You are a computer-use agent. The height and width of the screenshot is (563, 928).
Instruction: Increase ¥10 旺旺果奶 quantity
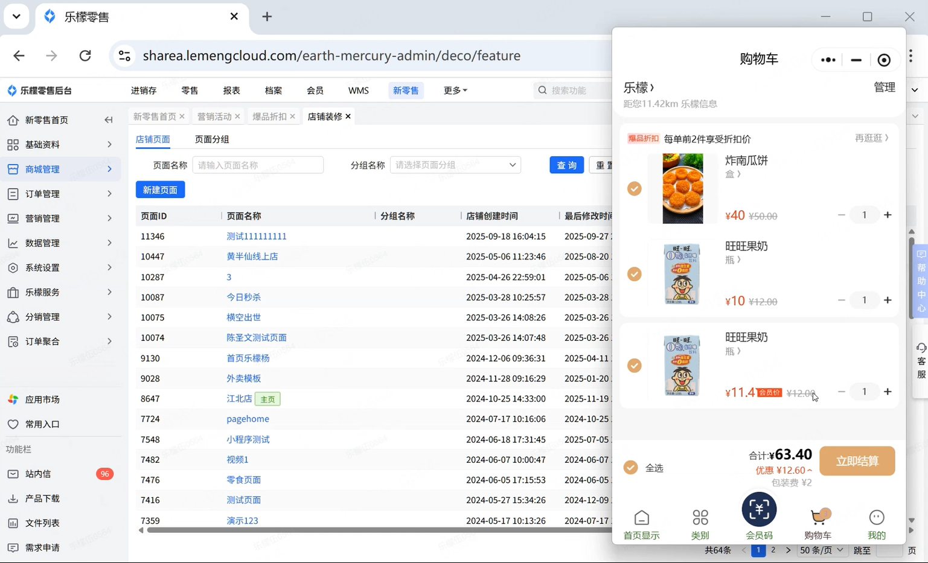(888, 300)
